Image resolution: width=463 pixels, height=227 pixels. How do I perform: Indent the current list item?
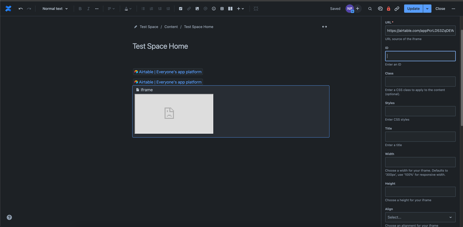[x=168, y=8]
